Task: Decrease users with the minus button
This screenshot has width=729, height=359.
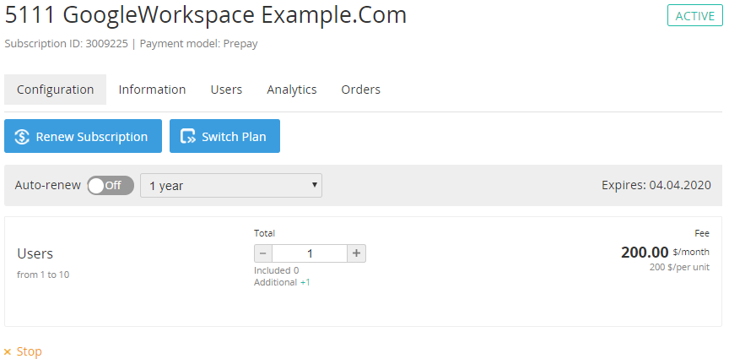Action: pos(263,253)
